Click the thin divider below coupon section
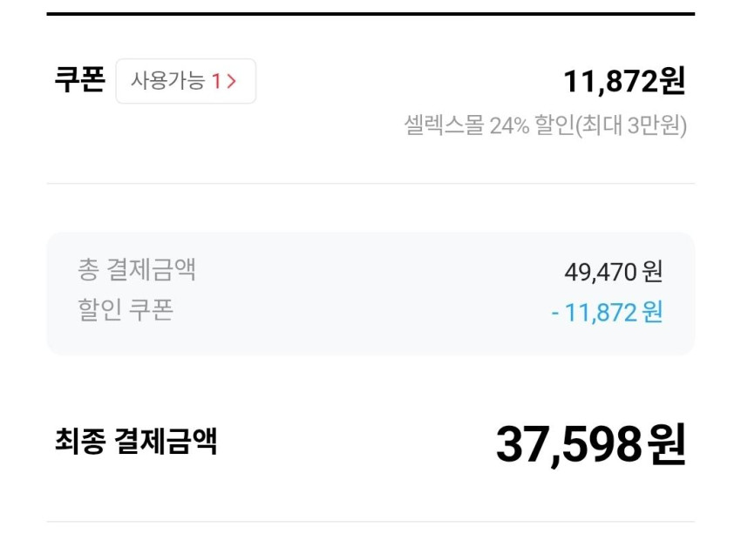 click(370, 184)
